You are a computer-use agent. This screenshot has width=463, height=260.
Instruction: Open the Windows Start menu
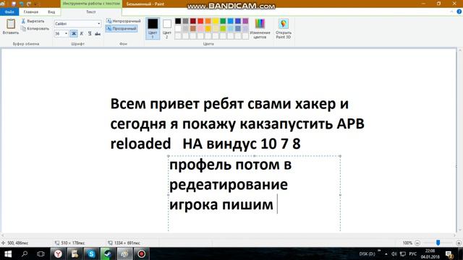tap(8, 253)
